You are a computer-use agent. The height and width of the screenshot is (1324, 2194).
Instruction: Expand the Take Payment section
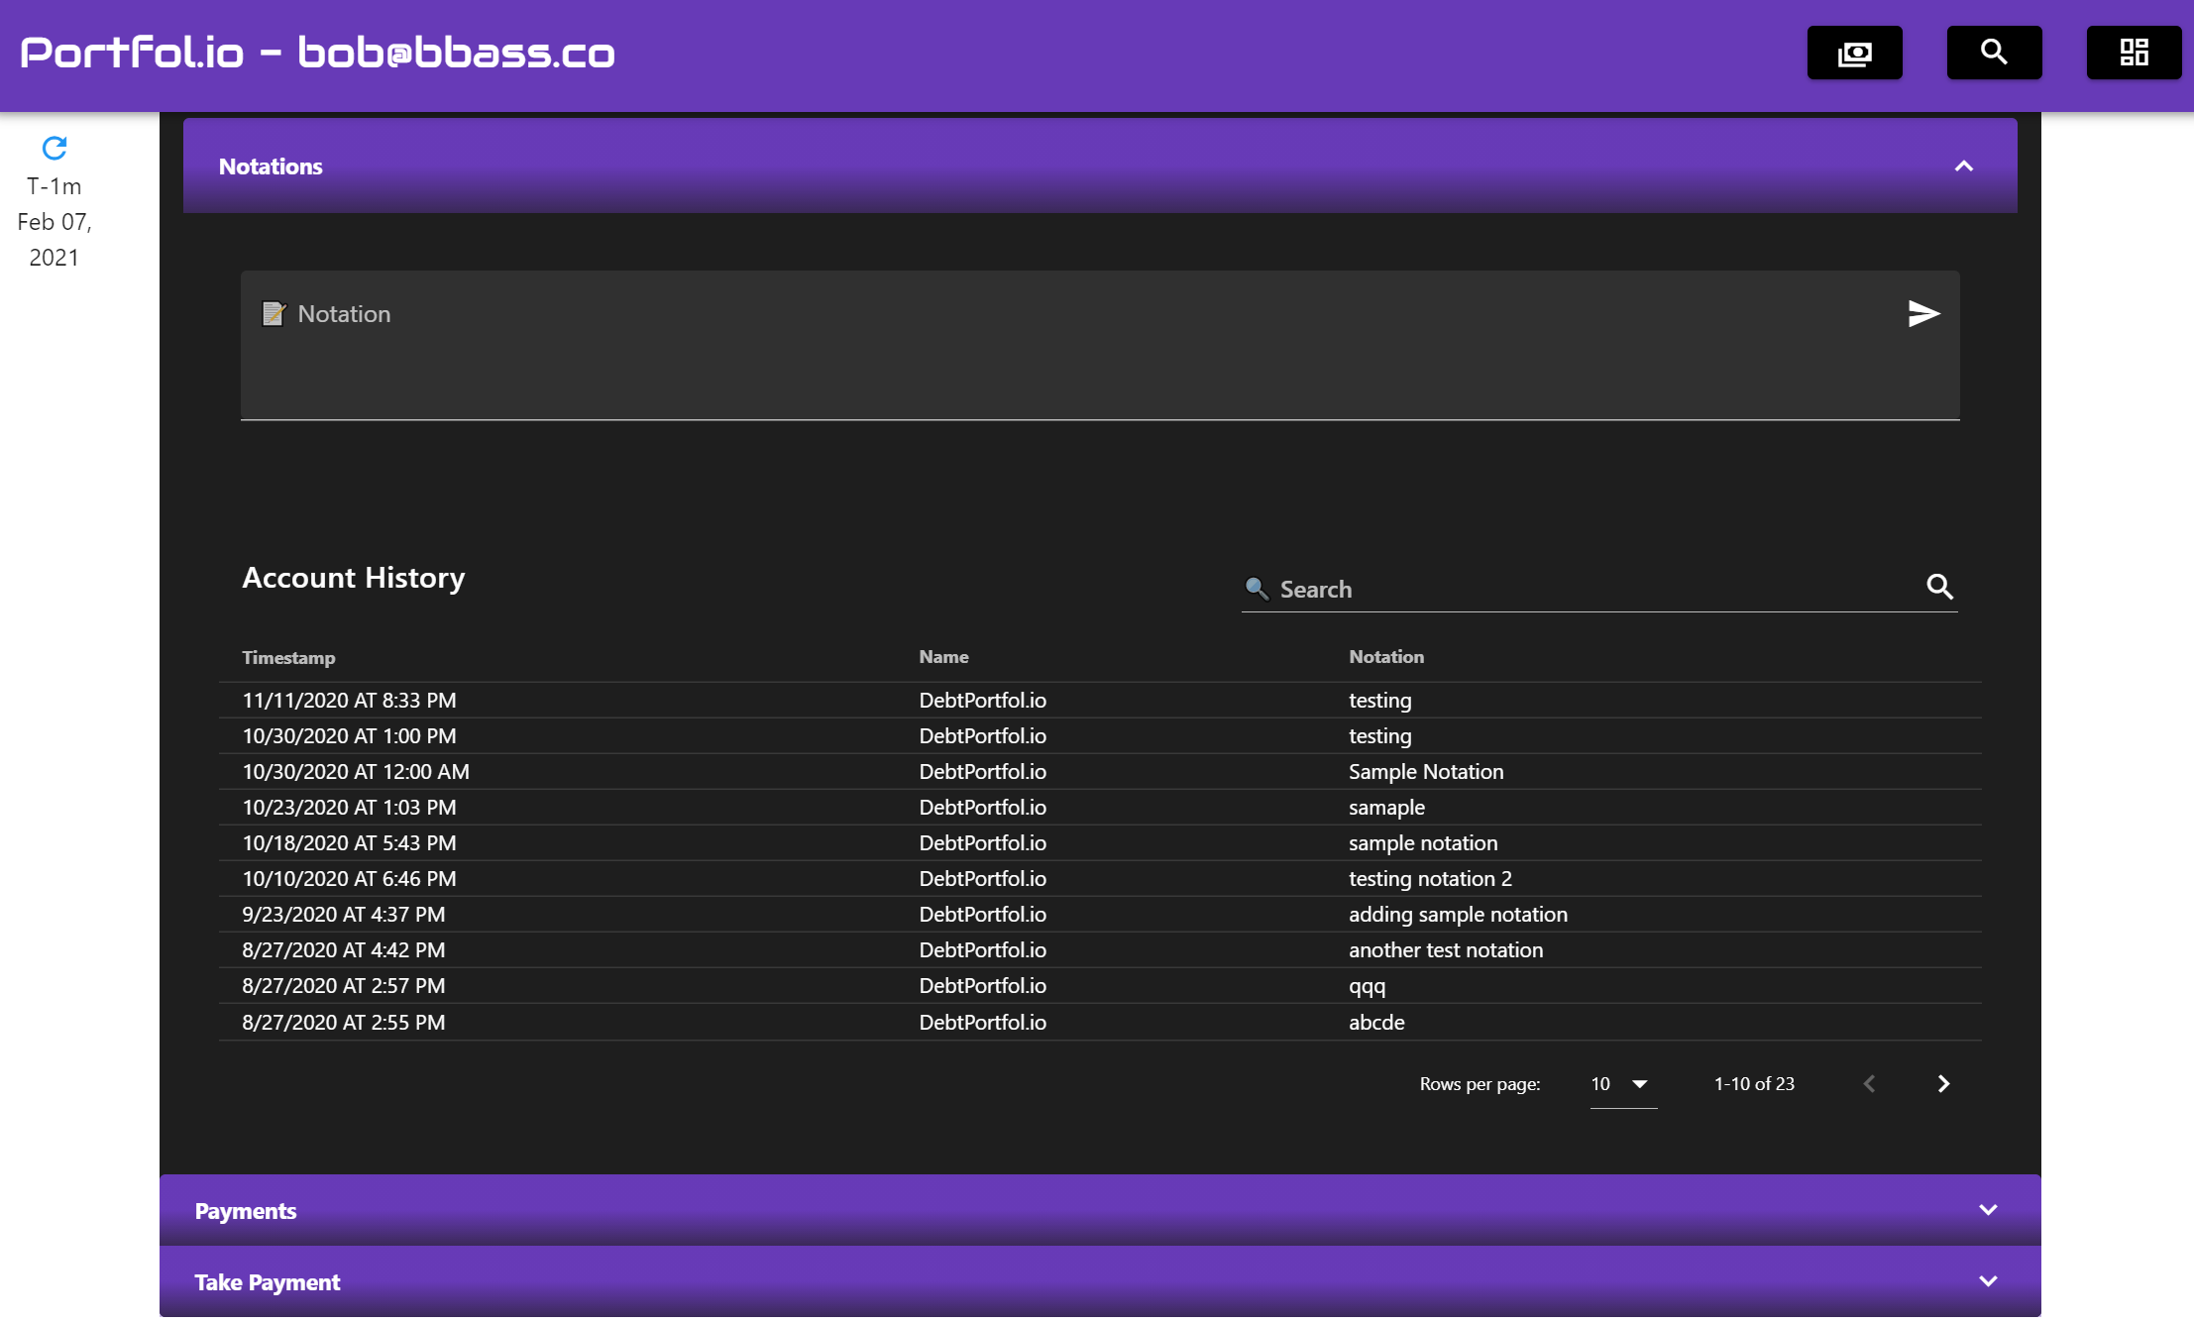pyautogui.click(x=1987, y=1281)
